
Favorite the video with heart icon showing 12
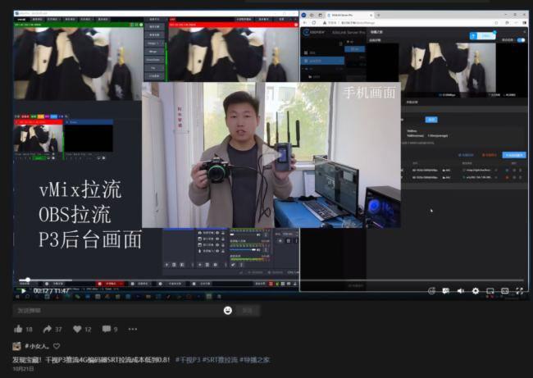pos(78,329)
